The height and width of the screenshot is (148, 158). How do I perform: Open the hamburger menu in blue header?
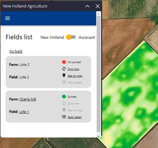(x=7, y=18)
